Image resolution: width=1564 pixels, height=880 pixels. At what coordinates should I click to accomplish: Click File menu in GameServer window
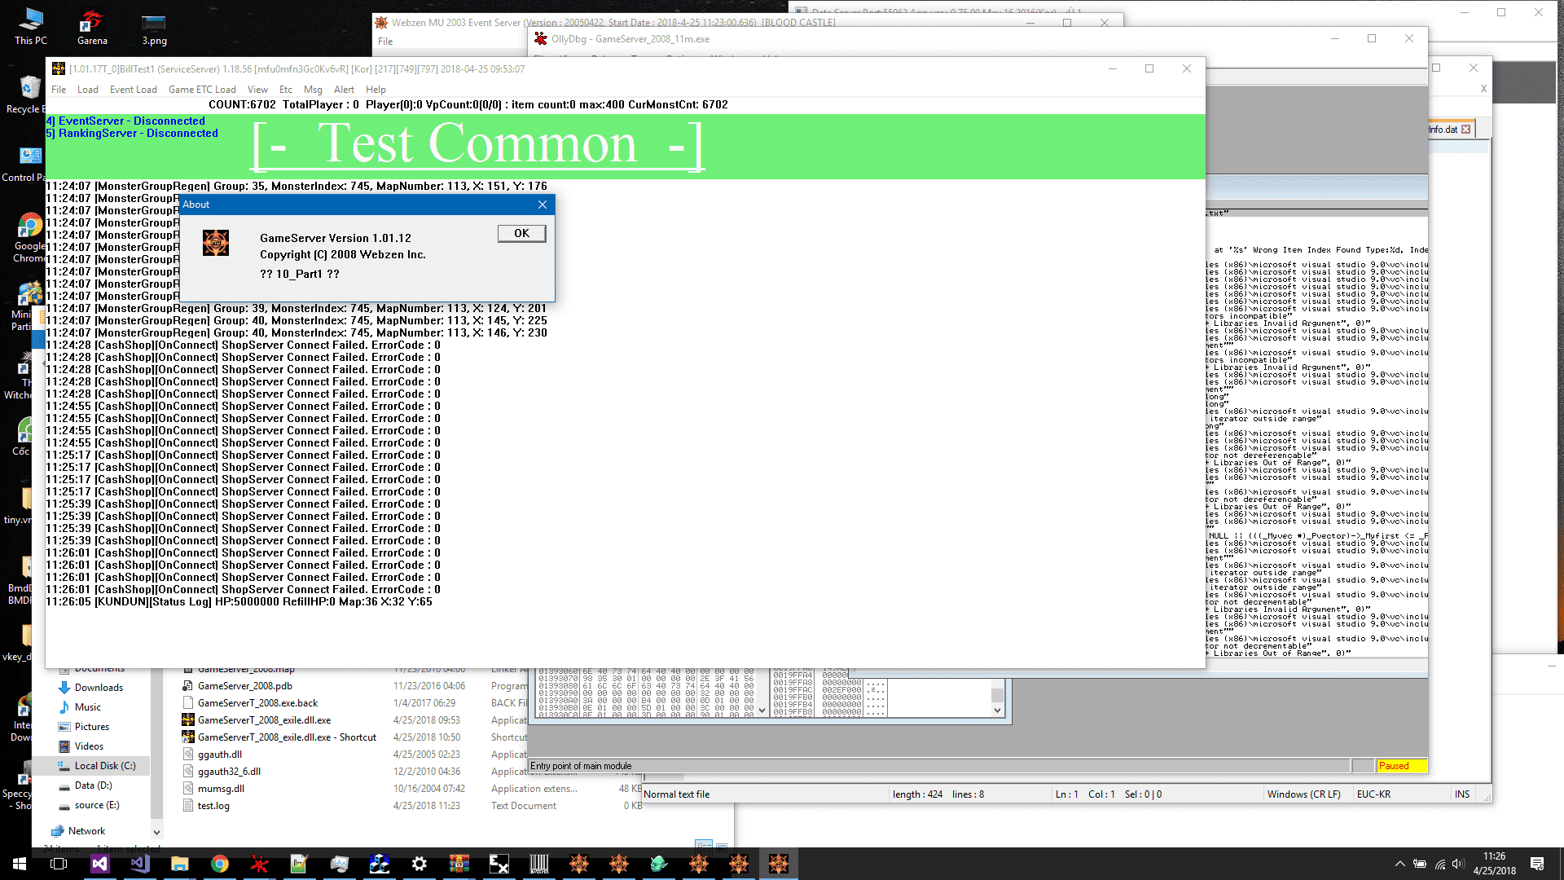click(59, 88)
